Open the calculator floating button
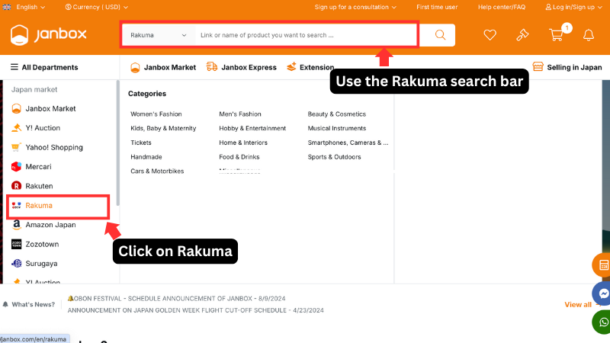The image size is (610, 343). (x=602, y=265)
